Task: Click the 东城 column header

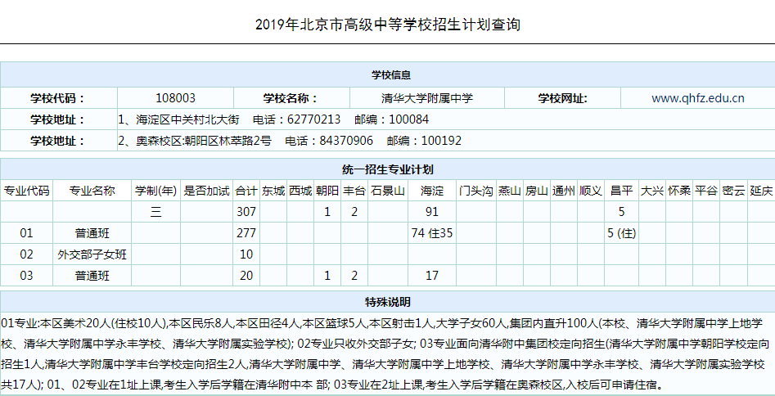Action: (x=273, y=191)
